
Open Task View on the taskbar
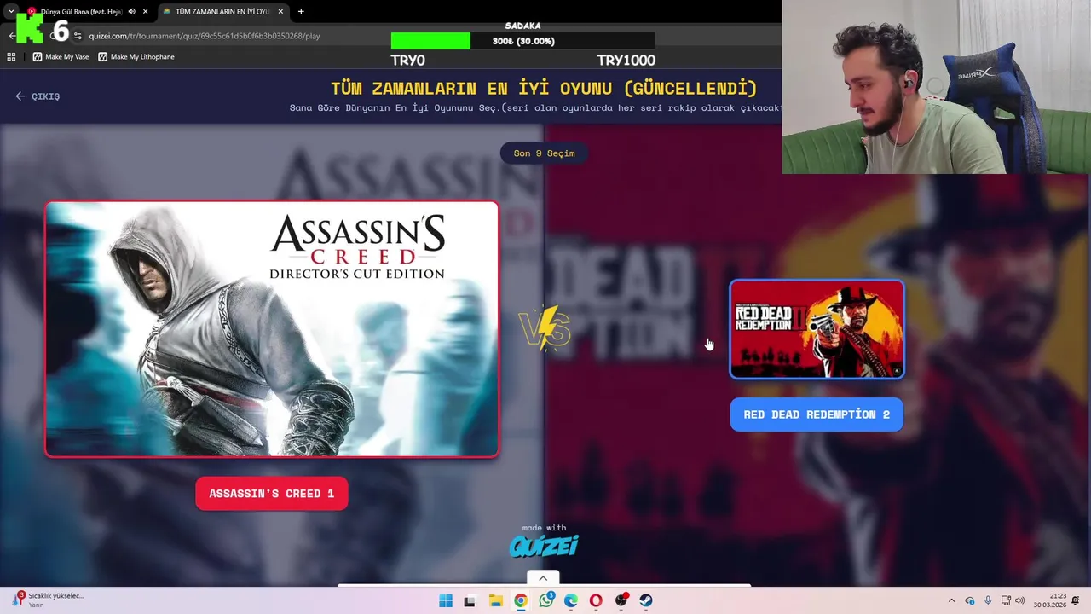[x=470, y=600]
